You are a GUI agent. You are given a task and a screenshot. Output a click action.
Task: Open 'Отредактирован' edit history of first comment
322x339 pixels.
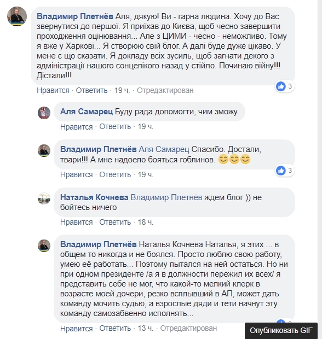pos(165,90)
